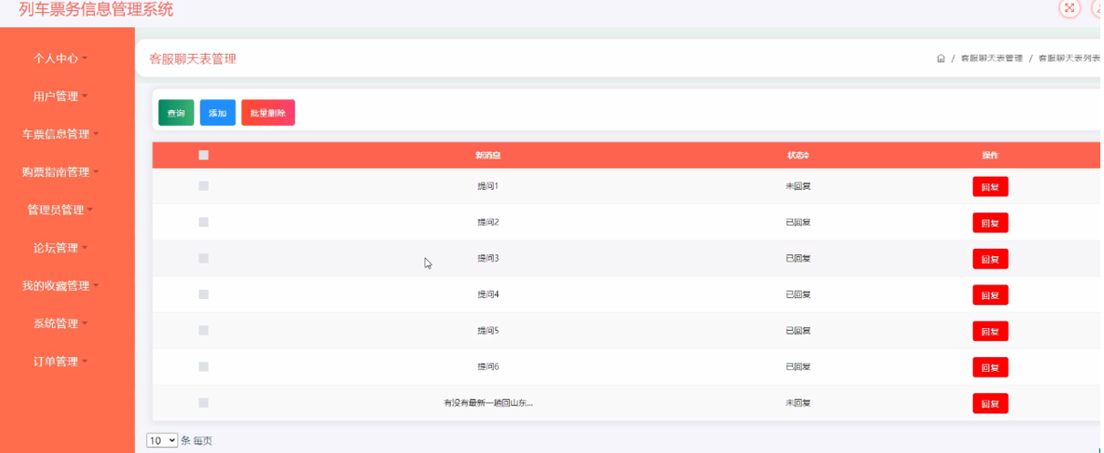Expand the 系统管理 sidebar menu
Image resolution: width=1104 pixels, height=453 pixels.
(61, 324)
